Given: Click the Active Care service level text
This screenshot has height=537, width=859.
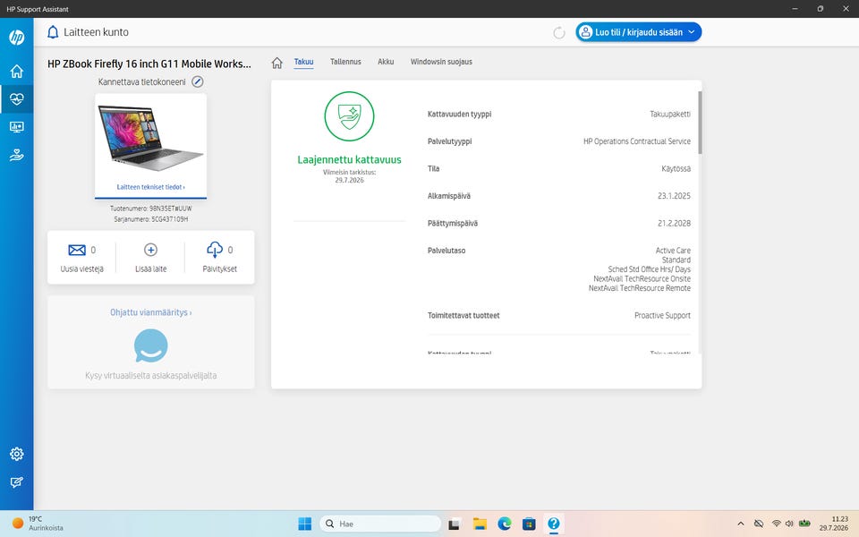Looking at the screenshot, I should point(673,251).
